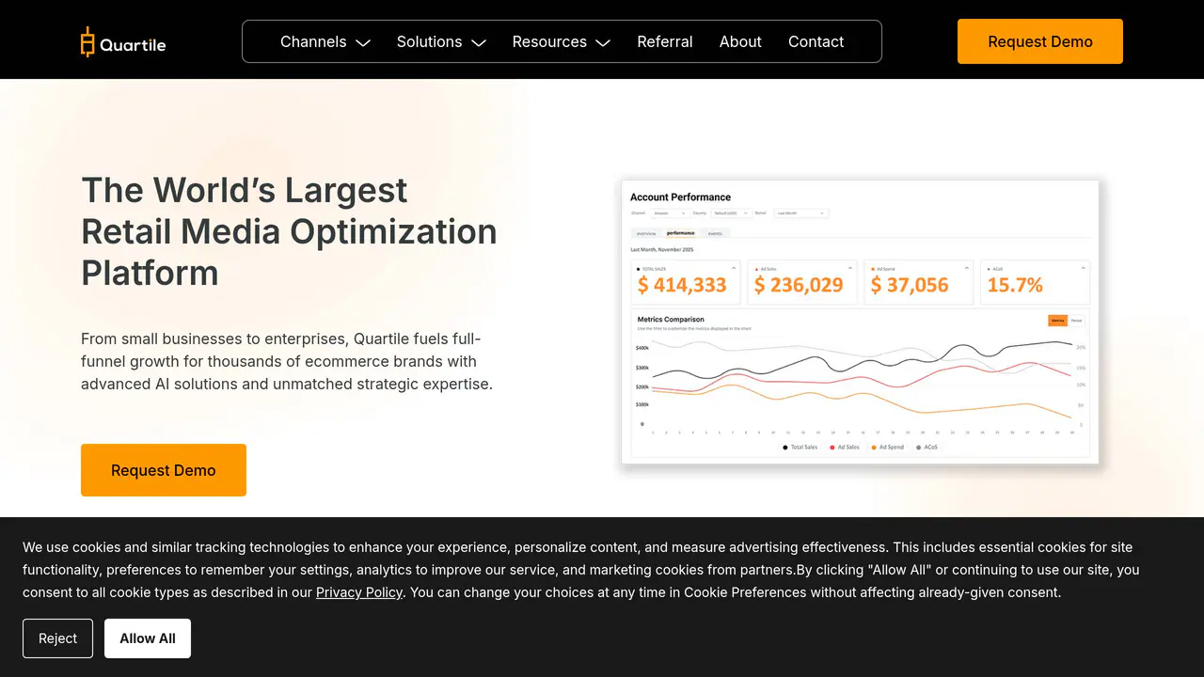This screenshot has width=1204, height=677.
Task: Click the '$ 414,333' total sales value
Action: pyautogui.click(x=682, y=285)
